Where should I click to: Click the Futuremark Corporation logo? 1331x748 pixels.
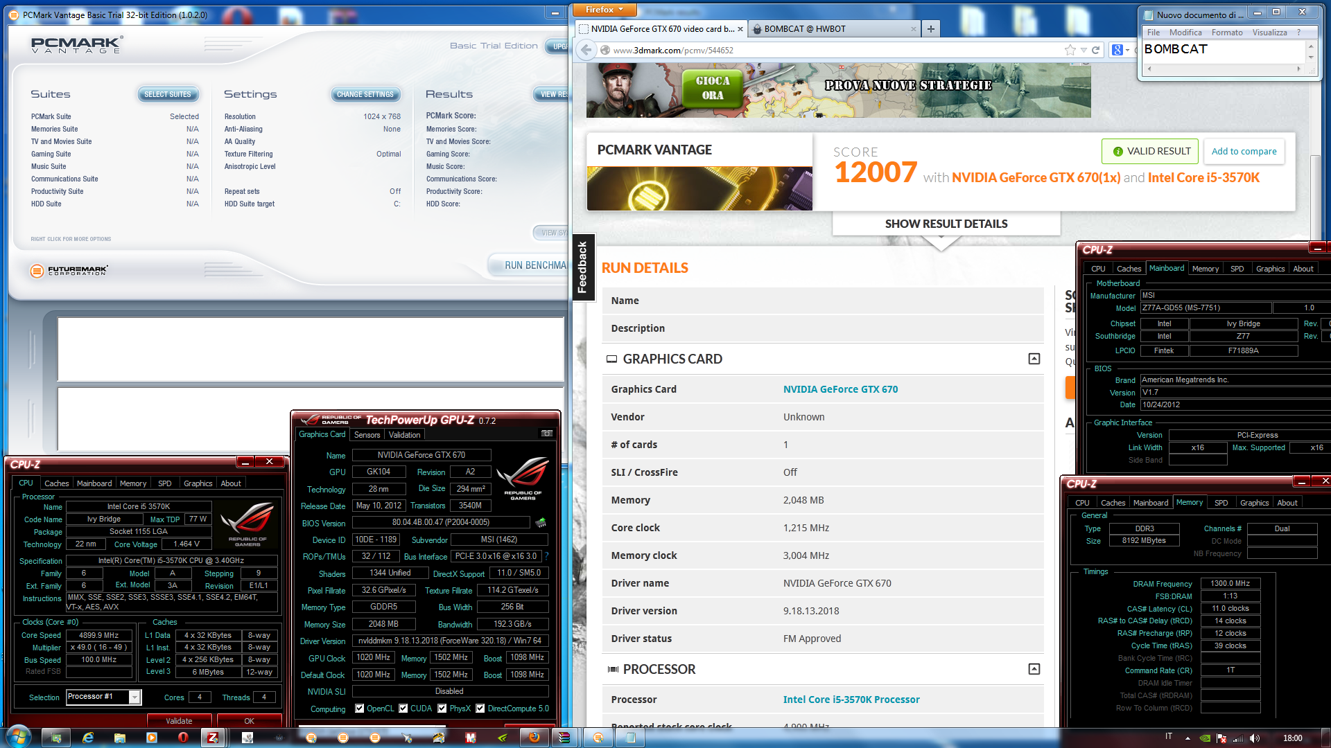(69, 271)
